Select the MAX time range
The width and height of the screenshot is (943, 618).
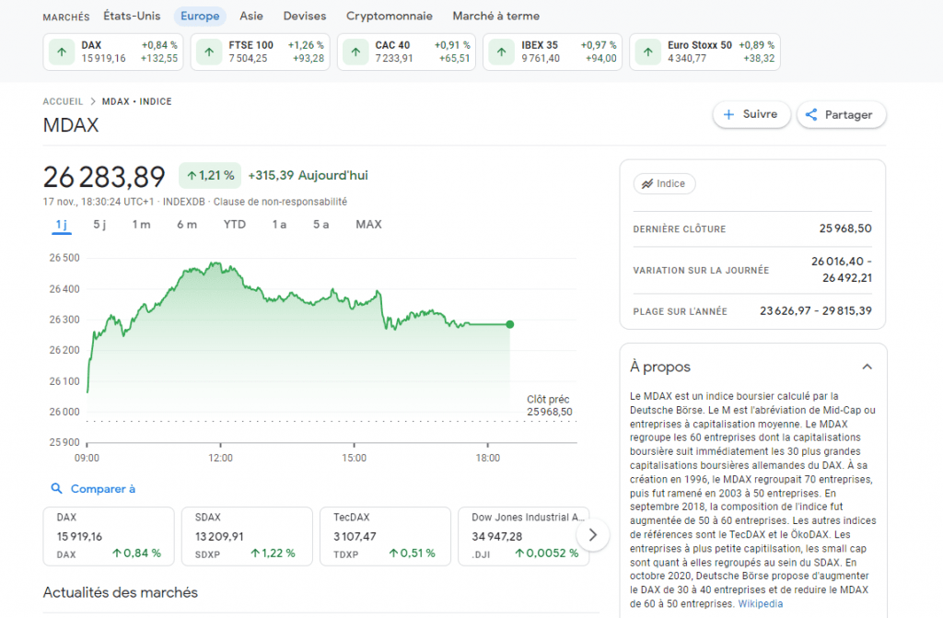pyautogui.click(x=368, y=224)
